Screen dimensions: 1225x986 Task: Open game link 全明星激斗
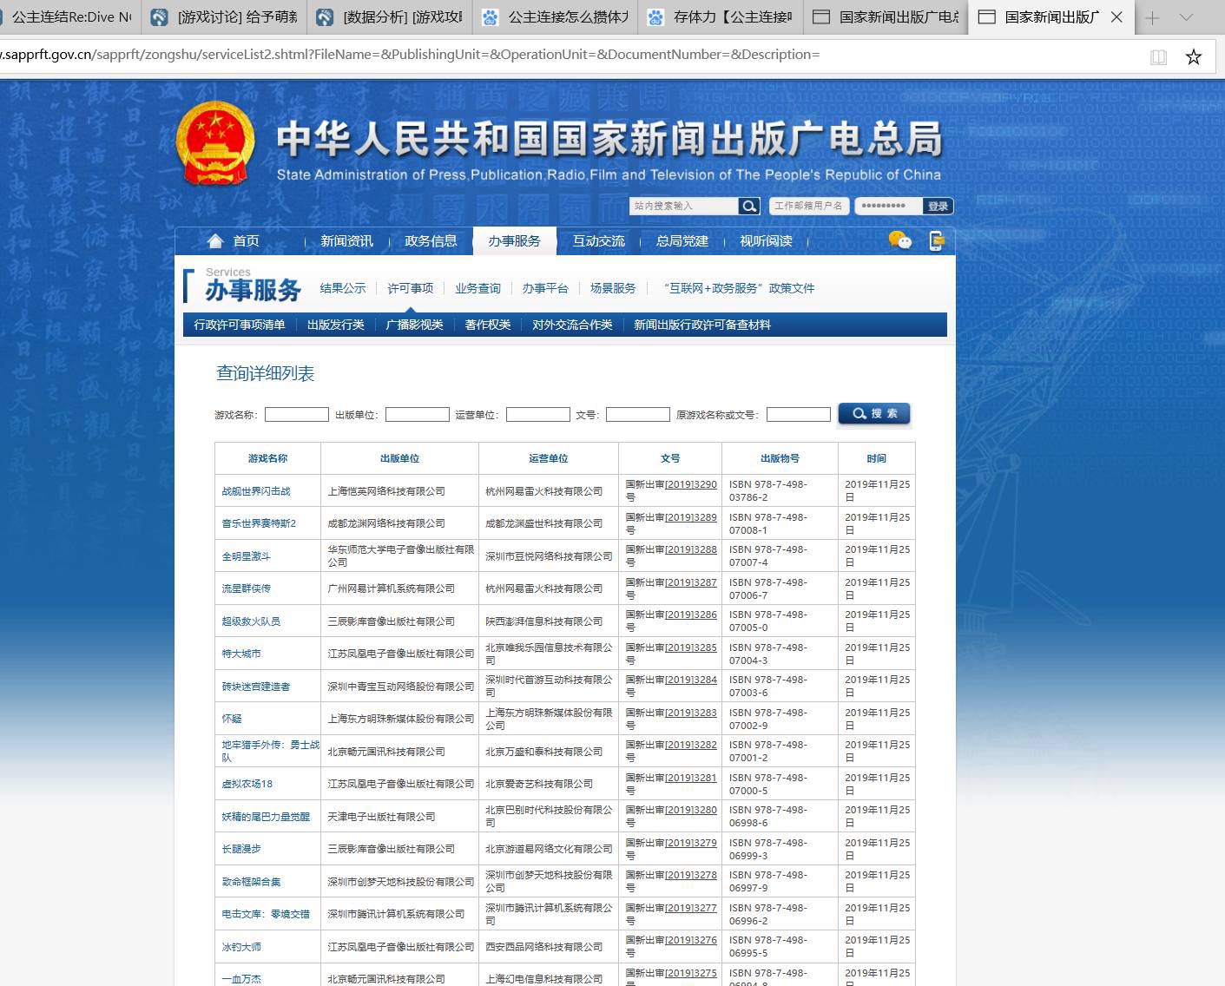[247, 556]
